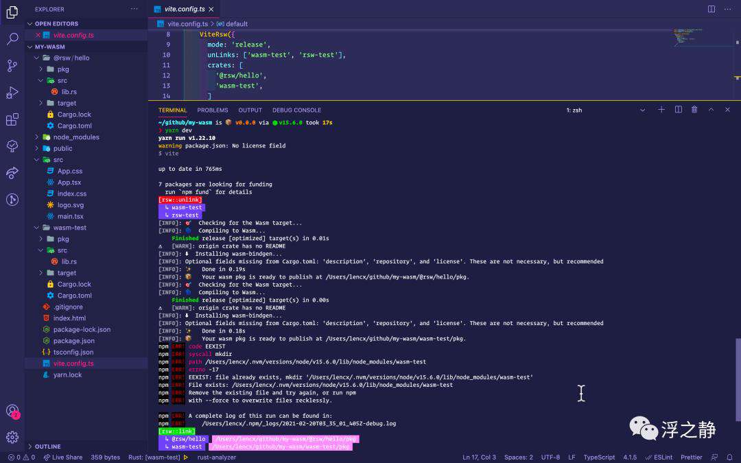Open index.css file

click(x=72, y=193)
